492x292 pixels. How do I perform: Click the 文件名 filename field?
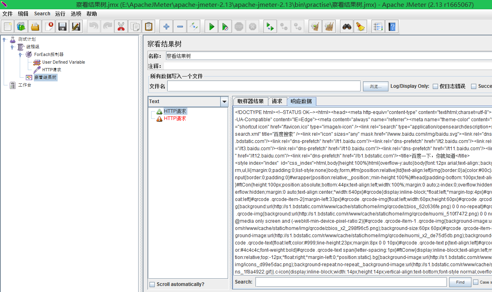[x=264, y=86]
